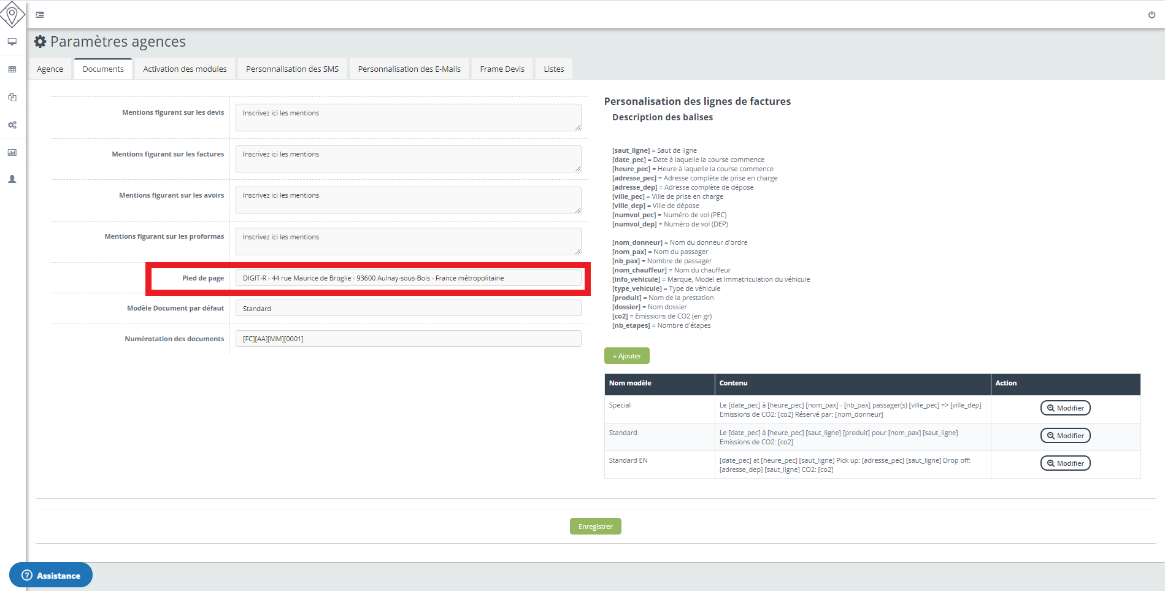
Task: Open the Listes tab
Action: pos(553,69)
